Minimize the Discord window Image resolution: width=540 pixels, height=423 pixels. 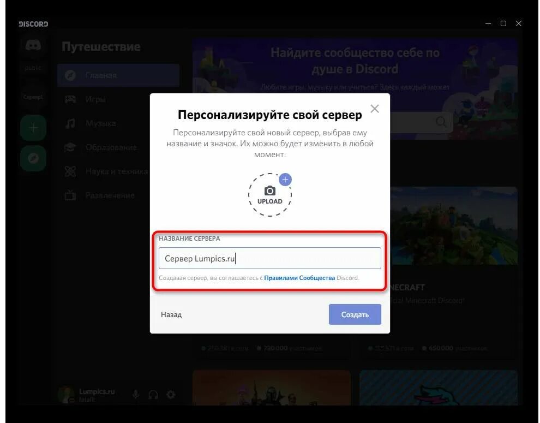[488, 23]
